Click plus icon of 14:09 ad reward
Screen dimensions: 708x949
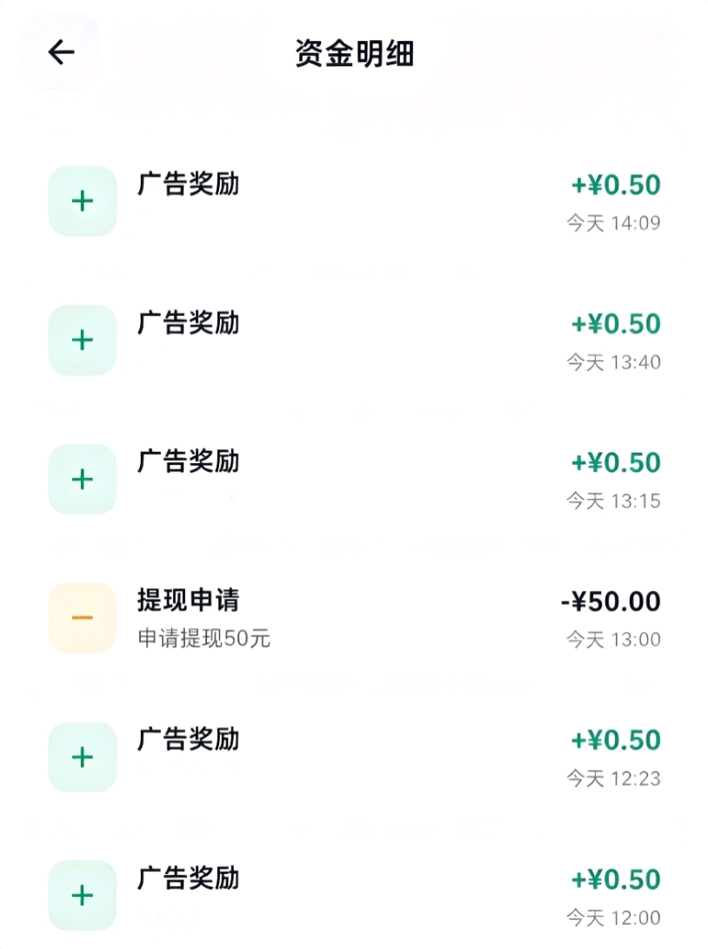coord(83,201)
